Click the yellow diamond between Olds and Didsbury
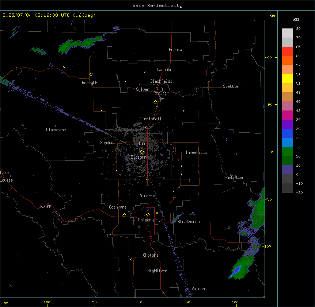The height and width of the screenshot is (307, 315). pos(142,152)
